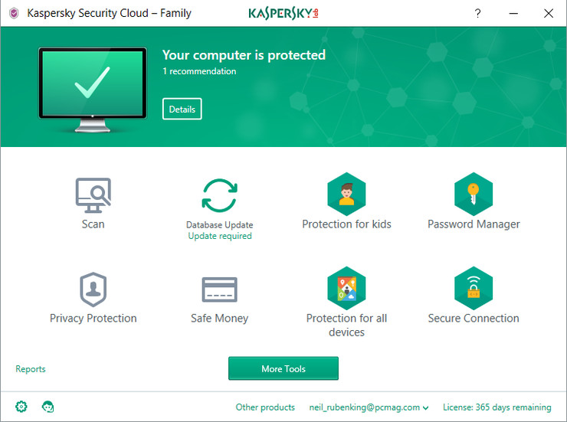Click the More Tools button

283,368
